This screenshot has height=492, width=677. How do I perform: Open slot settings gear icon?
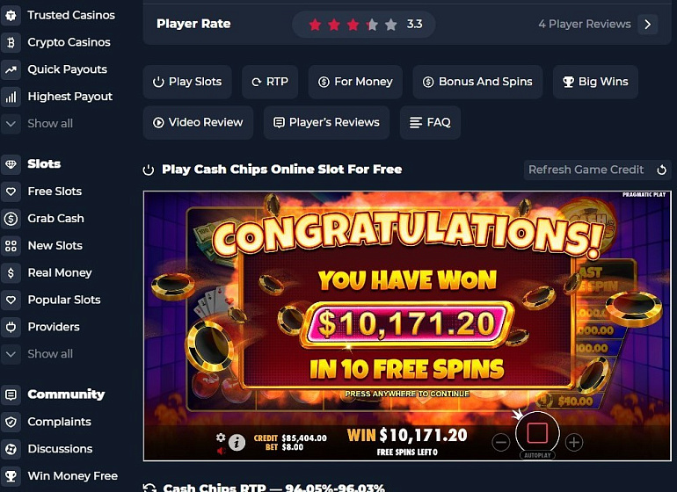[x=221, y=438]
